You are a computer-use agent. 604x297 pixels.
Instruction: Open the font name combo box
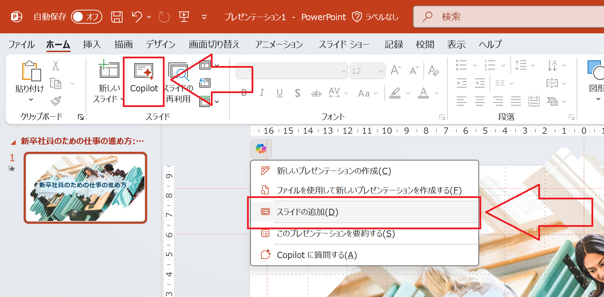pyautogui.click(x=292, y=71)
